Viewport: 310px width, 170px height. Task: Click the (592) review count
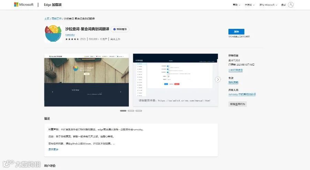[x=83, y=39]
